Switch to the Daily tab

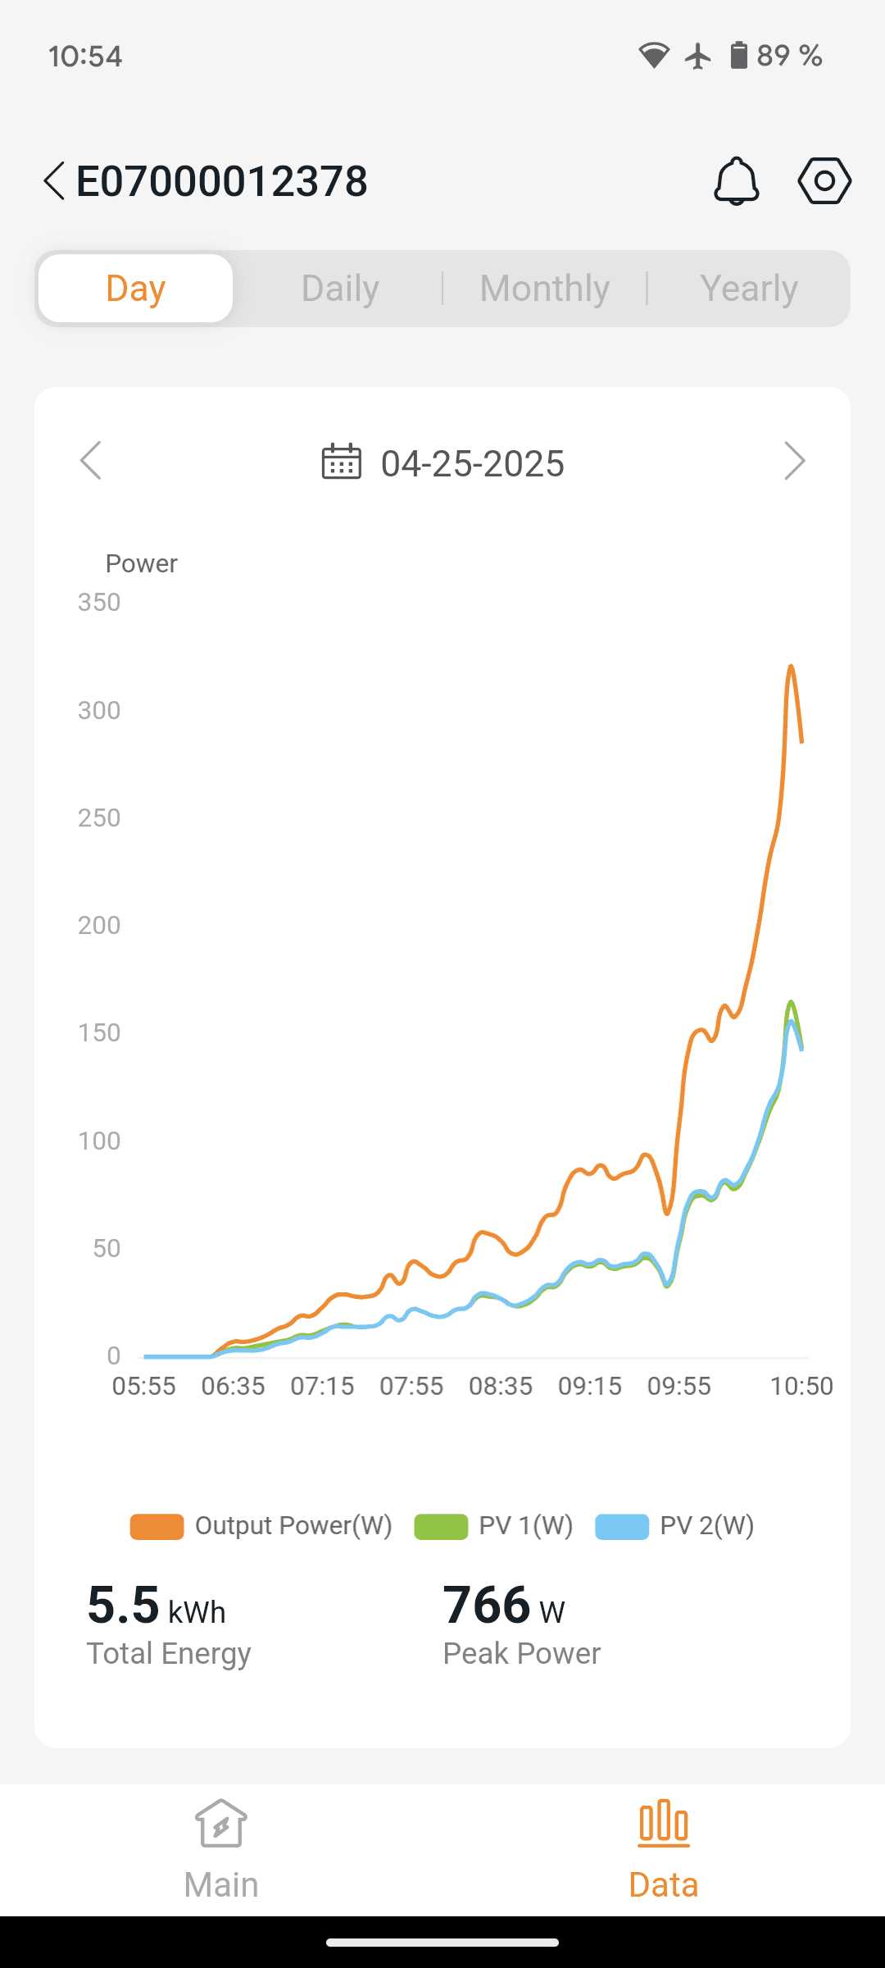[x=340, y=289]
